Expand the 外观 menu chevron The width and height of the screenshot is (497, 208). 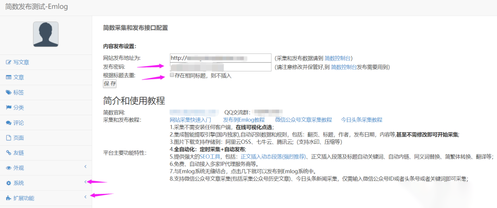(85, 167)
